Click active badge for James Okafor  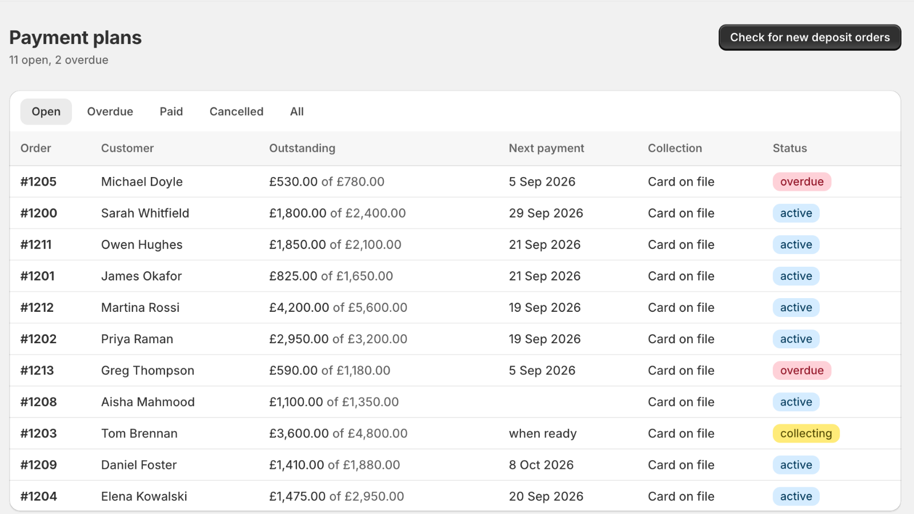pyautogui.click(x=796, y=276)
